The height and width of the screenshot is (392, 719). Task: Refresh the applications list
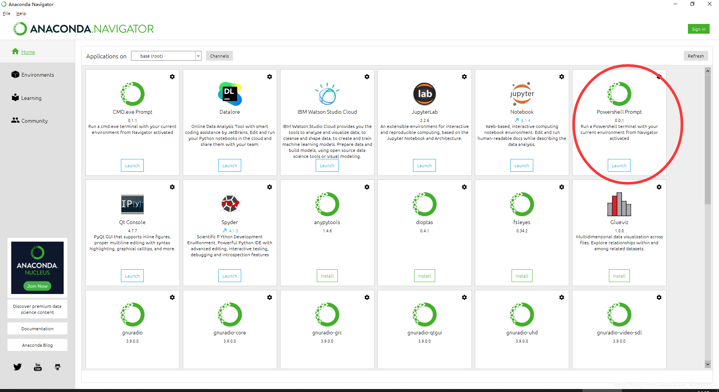coord(696,56)
